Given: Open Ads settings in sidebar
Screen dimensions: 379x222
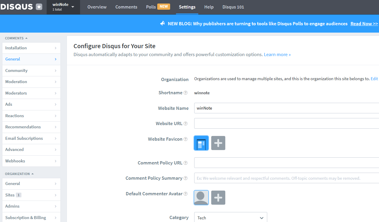Looking at the screenshot, I should pos(31,105).
